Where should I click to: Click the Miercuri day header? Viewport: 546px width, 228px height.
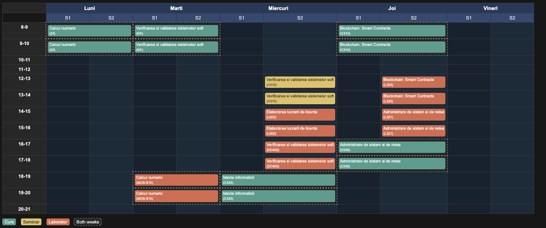click(278, 8)
